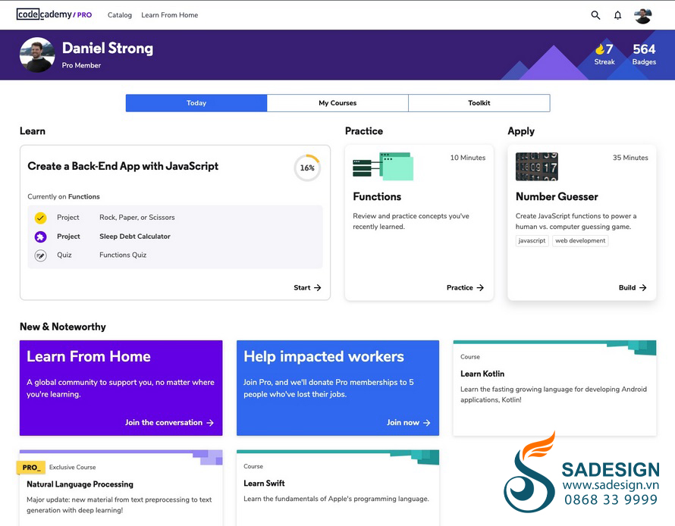Image resolution: width=675 pixels, height=526 pixels.
Task: Open Learn From Home nav link
Action: [170, 15]
